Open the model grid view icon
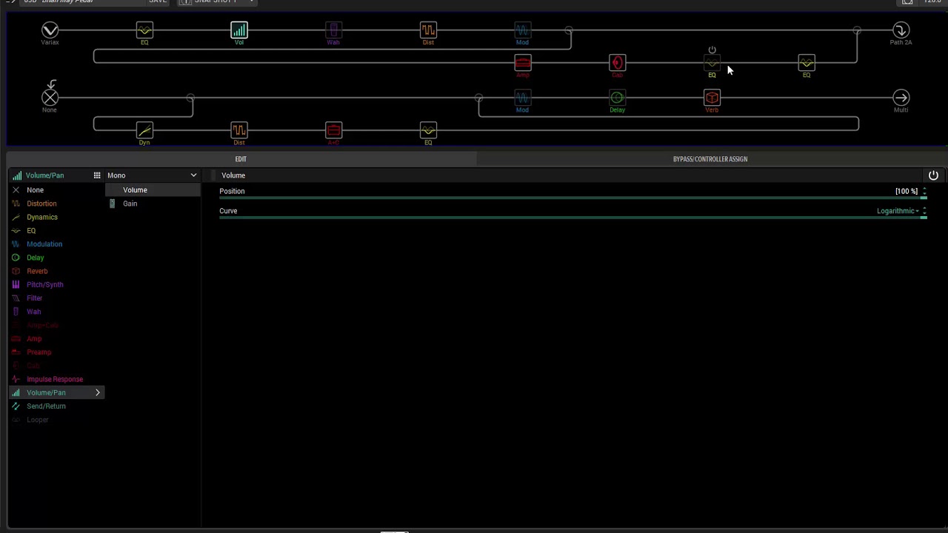 (x=97, y=175)
